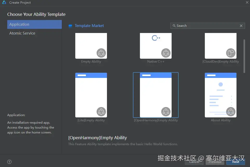Click the Cancel button
The width and height of the screenshot is (250, 167).
194,162
